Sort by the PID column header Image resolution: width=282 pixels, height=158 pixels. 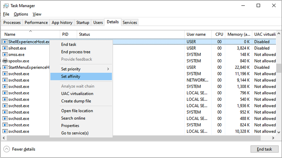click(68, 34)
